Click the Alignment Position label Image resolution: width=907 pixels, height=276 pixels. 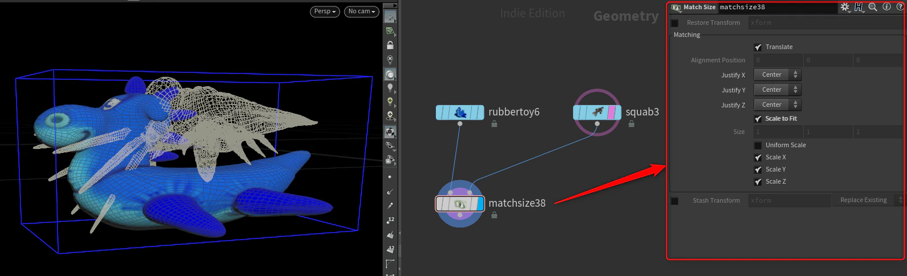(x=718, y=60)
